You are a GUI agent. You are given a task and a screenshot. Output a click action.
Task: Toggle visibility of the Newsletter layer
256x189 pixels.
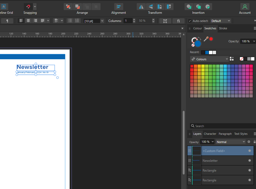pos(249,160)
